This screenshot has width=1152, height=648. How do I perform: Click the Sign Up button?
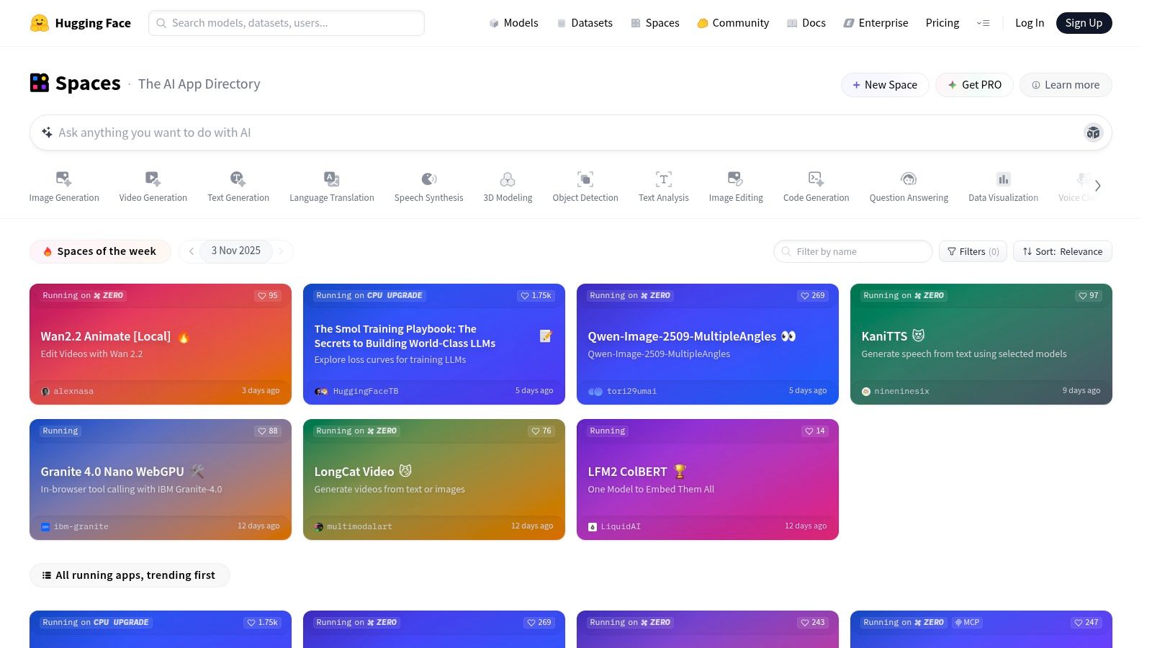coord(1083,23)
